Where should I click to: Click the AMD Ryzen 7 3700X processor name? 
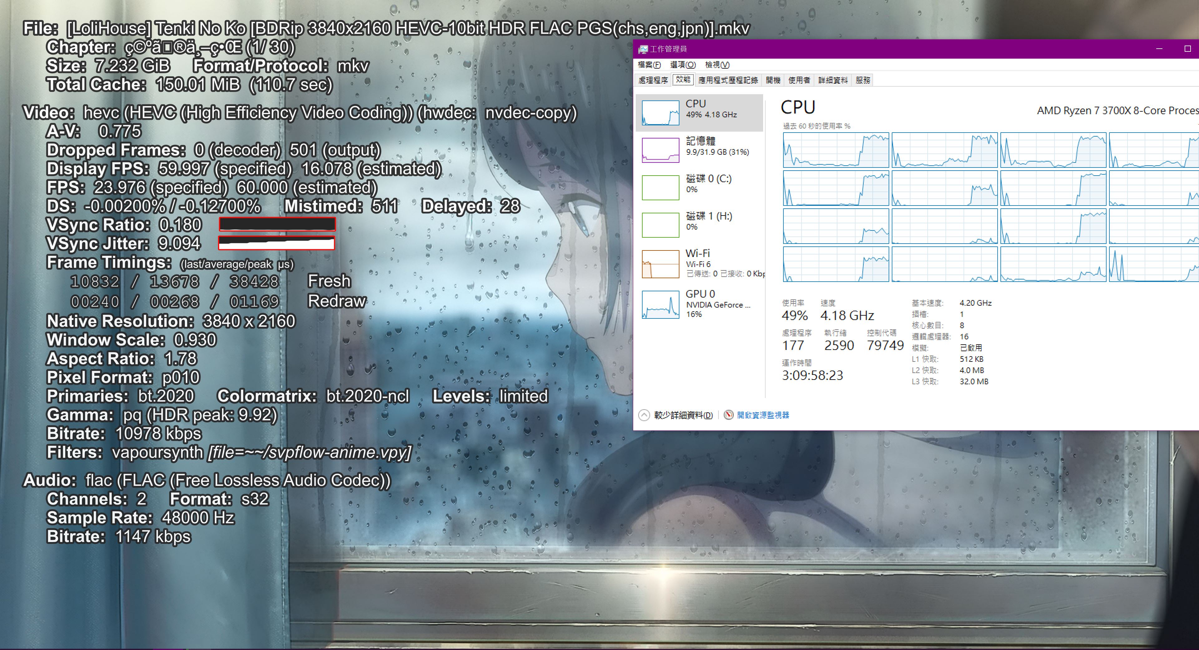click(1118, 111)
